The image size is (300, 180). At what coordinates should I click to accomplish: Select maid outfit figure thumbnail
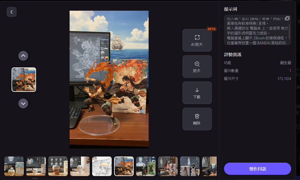point(190,166)
